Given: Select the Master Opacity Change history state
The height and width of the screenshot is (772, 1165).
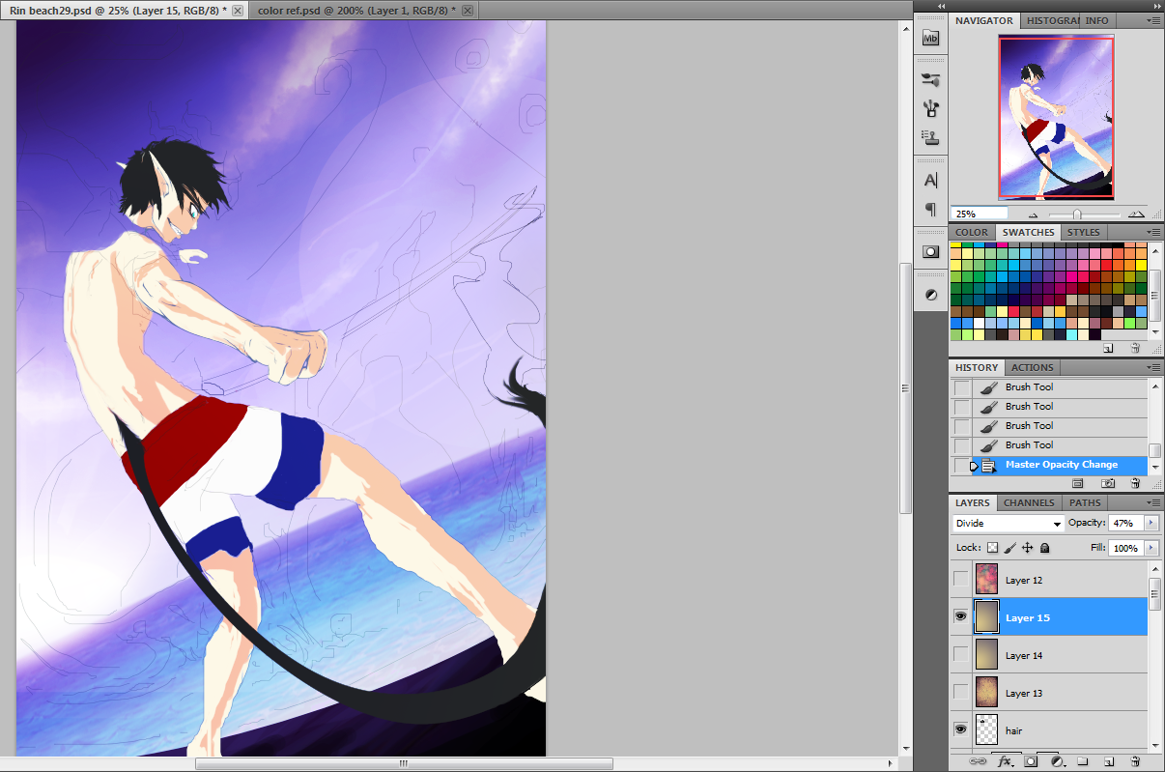Looking at the screenshot, I should [x=1061, y=465].
